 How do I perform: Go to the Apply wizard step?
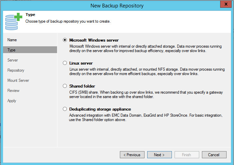(12, 101)
